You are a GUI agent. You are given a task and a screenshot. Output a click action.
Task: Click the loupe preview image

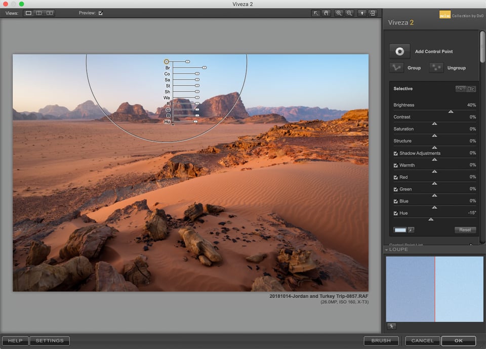434,289
